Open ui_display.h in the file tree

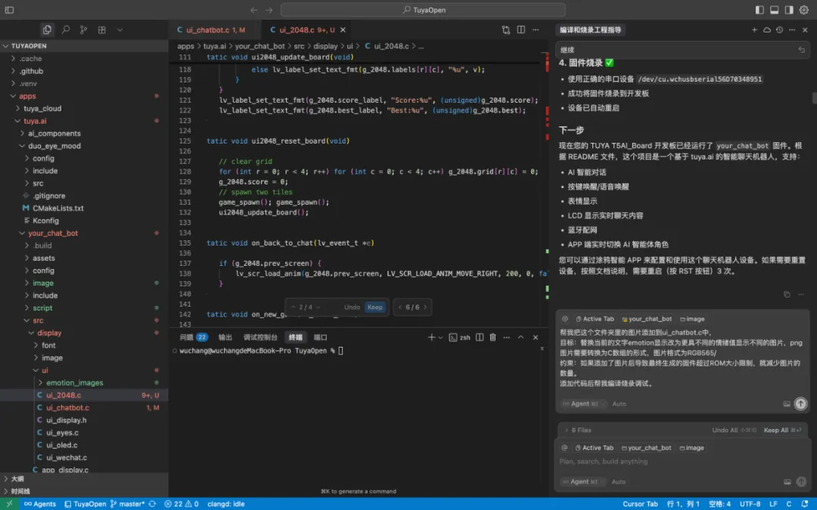coord(66,420)
